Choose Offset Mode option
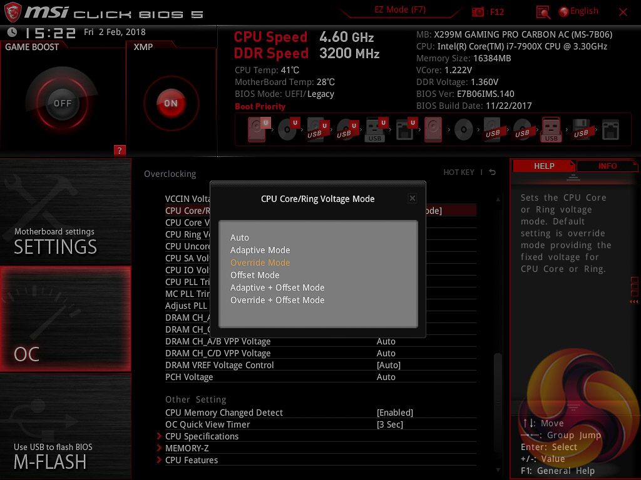 click(x=255, y=275)
